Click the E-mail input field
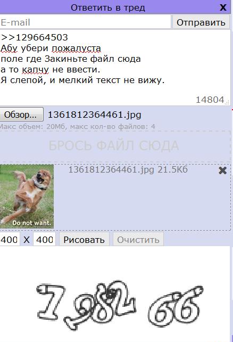 pyautogui.click(x=85, y=22)
